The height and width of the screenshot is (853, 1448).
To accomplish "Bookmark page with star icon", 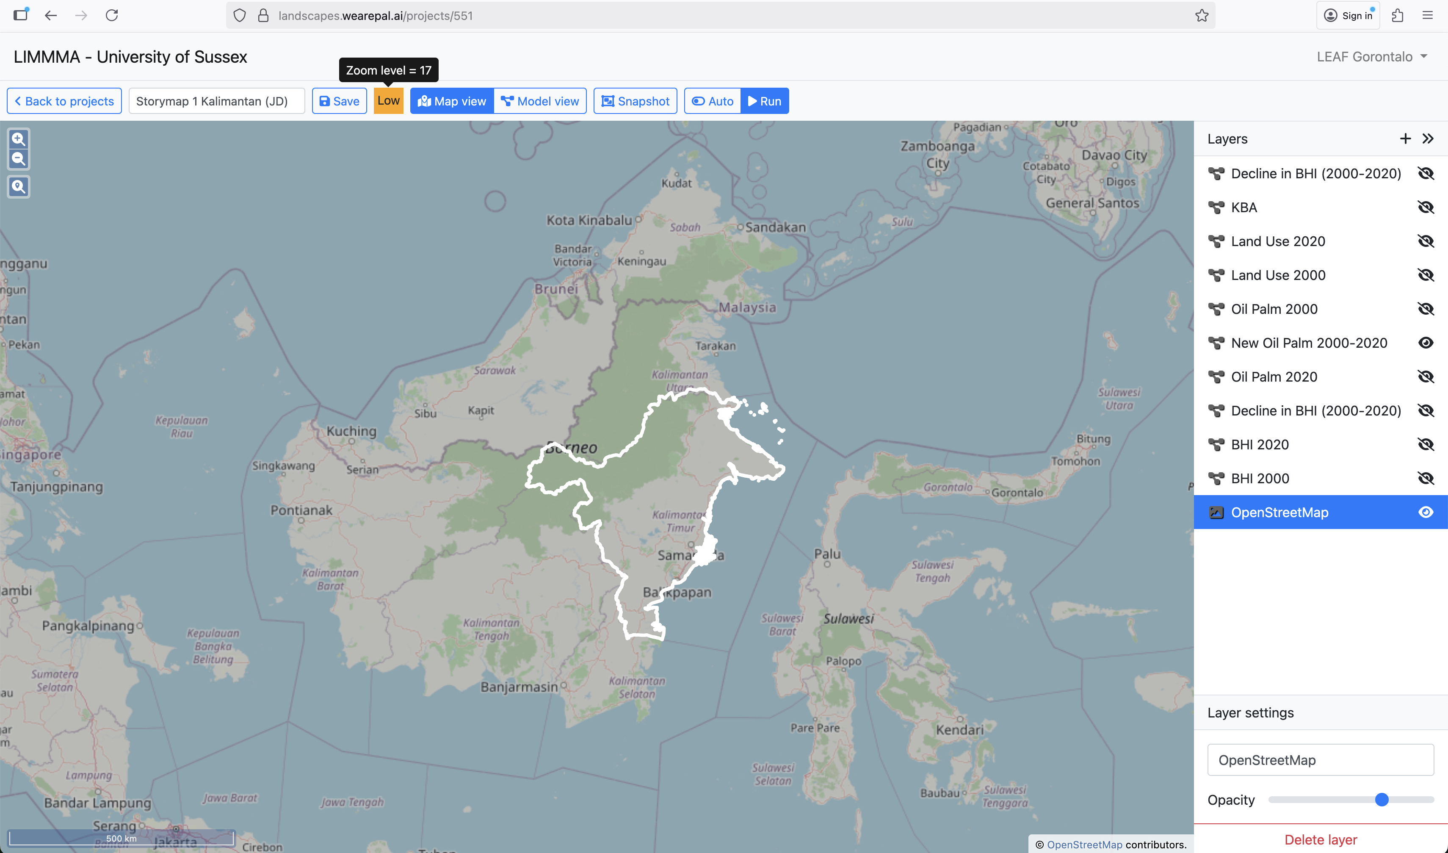I will click(x=1202, y=16).
